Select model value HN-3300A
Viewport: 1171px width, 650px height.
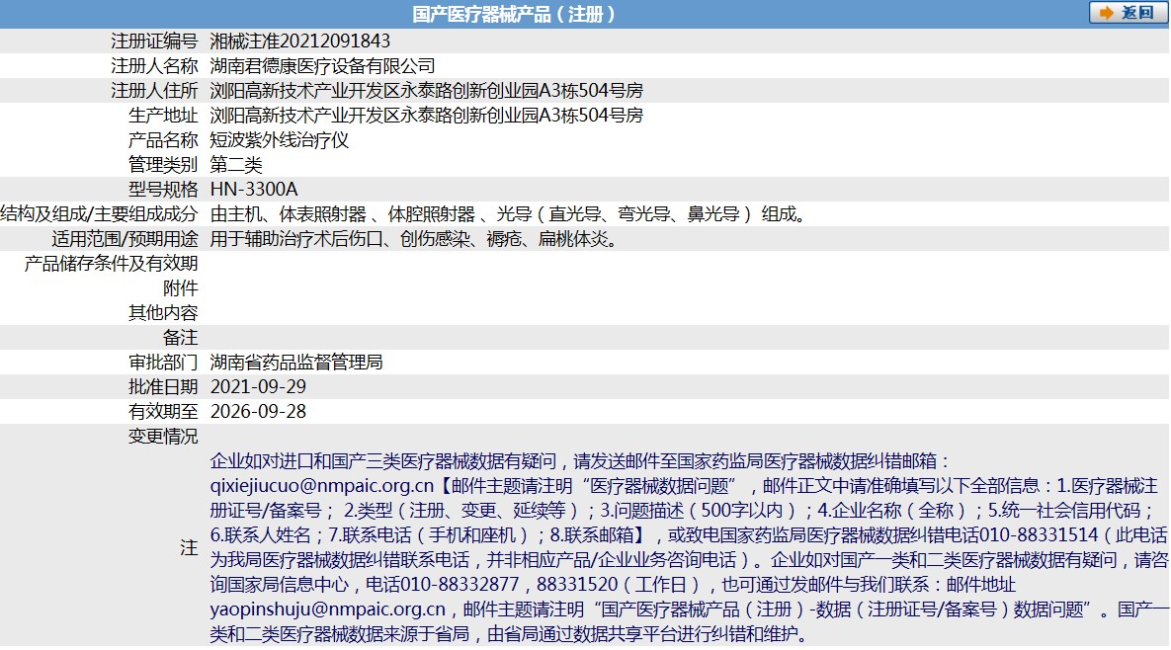click(x=254, y=189)
